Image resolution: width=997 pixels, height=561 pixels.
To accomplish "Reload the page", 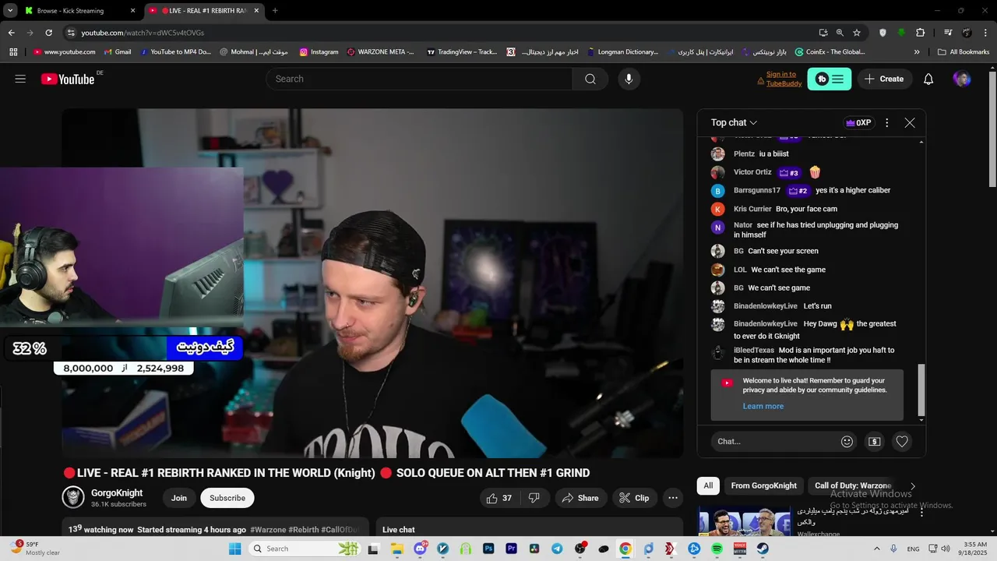I will 48,33.
